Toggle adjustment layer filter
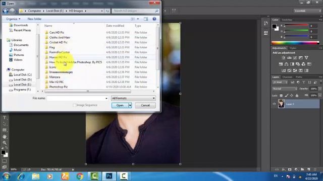 pyautogui.click(x=298, y=82)
